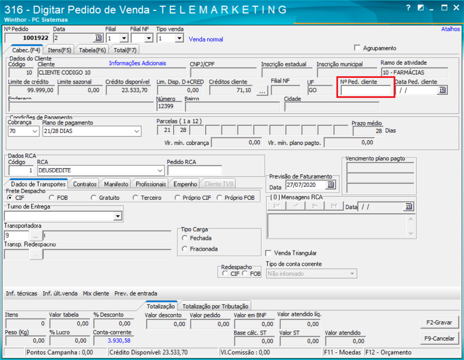Click the window theme toggle icon in title bar
Screen dimensions: 464x360
pyautogui.click(x=421, y=8)
